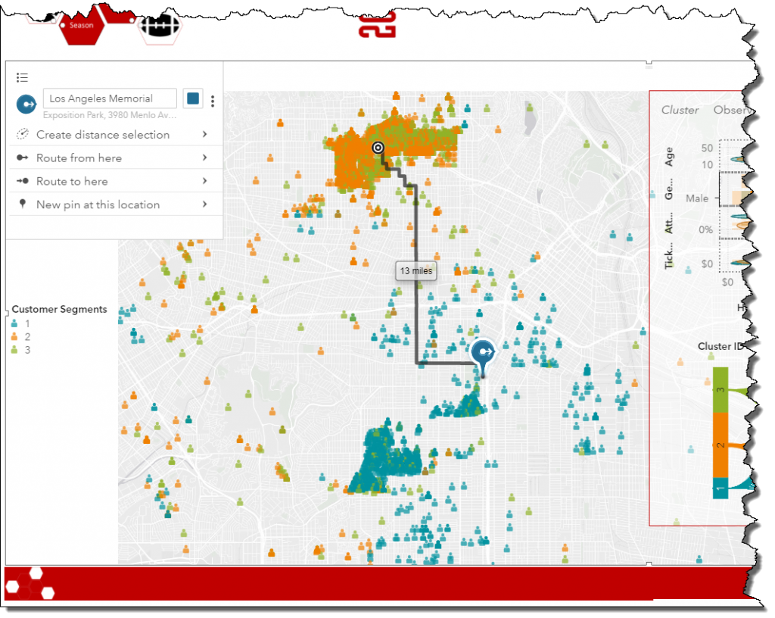The image size is (775, 618).
Task: Click the dashed distance selection icon
Action: [x=23, y=135]
